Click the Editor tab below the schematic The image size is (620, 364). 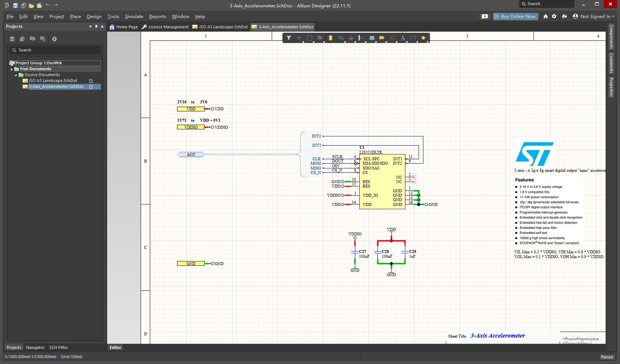click(x=115, y=347)
